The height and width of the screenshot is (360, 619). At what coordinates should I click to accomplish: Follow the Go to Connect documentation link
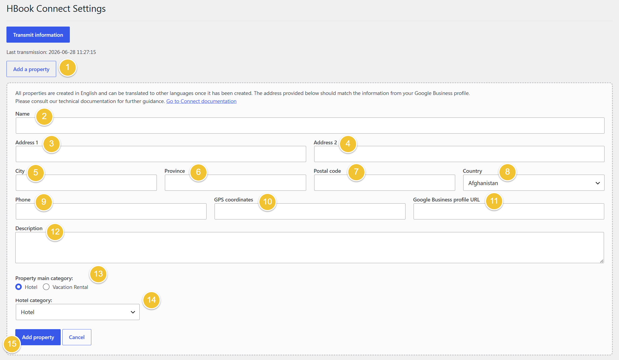point(201,101)
